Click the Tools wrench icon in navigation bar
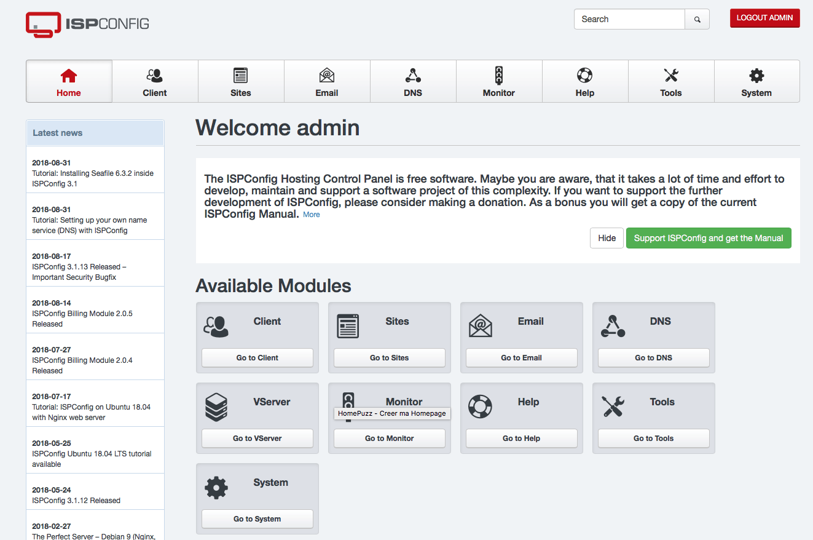Screen dimensions: 813x540 point(671,76)
